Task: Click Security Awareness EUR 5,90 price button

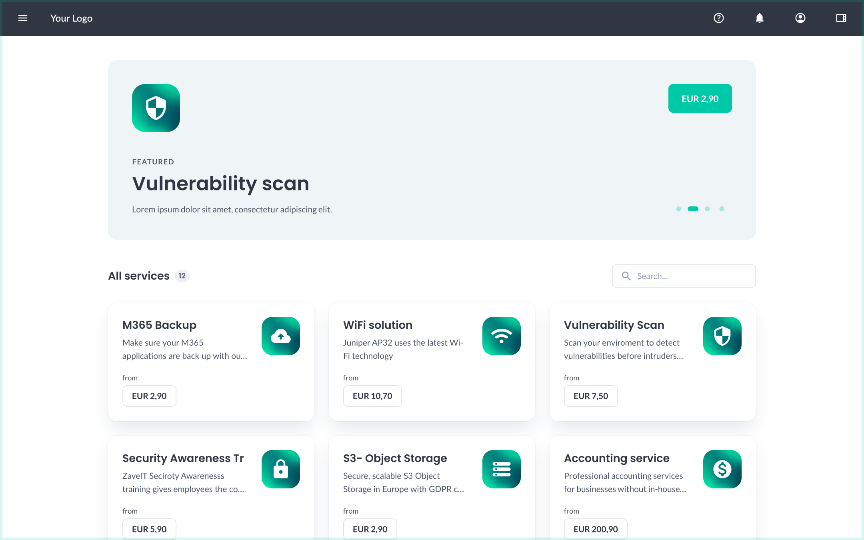Action: 149,529
